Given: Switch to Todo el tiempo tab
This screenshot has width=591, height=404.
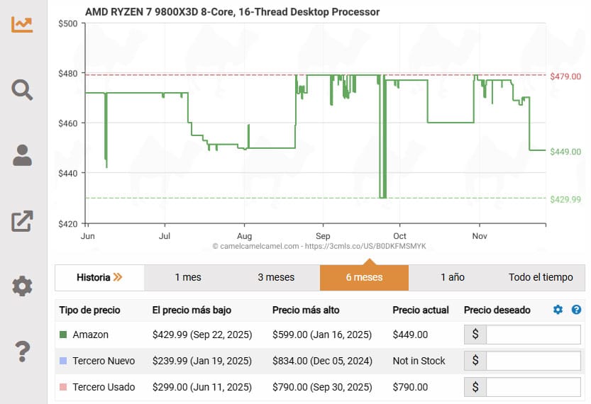Looking at the screenshot, I should (541, 278).
